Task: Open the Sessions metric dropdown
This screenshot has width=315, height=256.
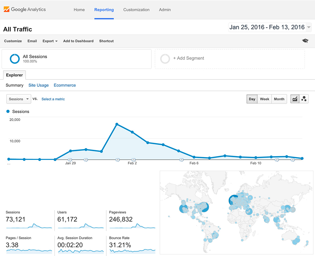Action: coord(18,99)
